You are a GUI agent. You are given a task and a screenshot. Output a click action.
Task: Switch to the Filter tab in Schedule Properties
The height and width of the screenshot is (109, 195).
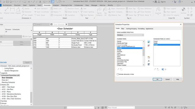[x=122, y=29]
